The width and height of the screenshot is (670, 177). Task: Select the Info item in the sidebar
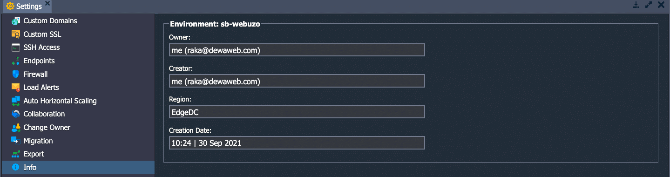77,167
